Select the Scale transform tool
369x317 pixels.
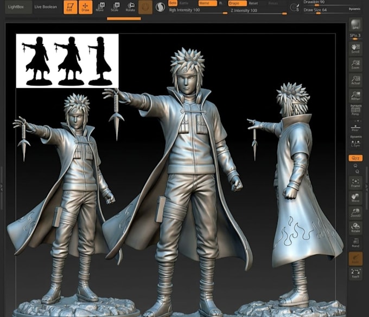(115, 7)
